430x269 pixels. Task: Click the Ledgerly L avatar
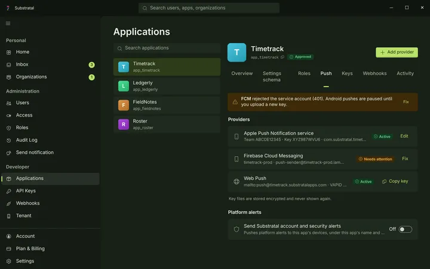(124, 86)
